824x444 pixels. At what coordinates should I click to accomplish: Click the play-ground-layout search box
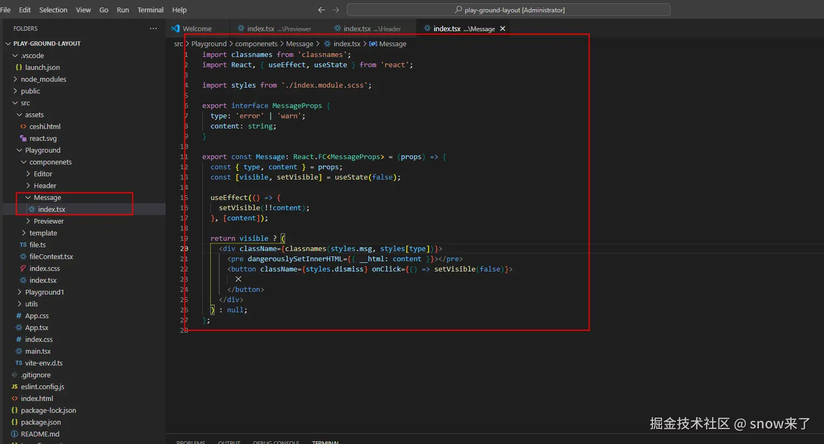508,10
